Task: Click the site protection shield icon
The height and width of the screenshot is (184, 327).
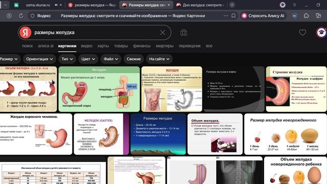Action: 32,16
